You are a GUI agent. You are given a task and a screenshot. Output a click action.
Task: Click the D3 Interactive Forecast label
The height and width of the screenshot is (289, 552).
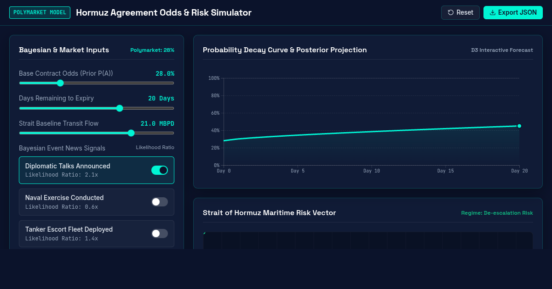tap(502, 50)
